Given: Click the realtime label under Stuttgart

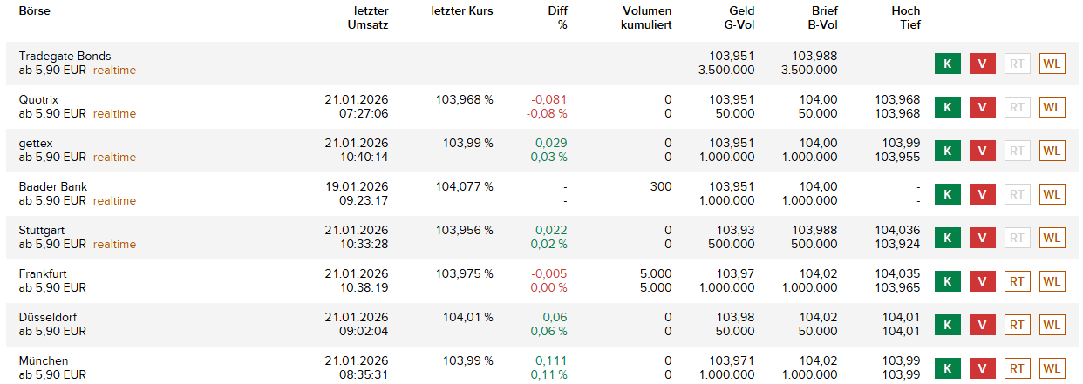Looking at the screenshot, I should click(x=114, y=245).
